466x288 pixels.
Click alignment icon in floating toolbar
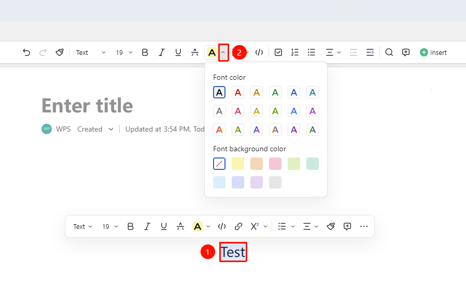click(x=307, y=226)
